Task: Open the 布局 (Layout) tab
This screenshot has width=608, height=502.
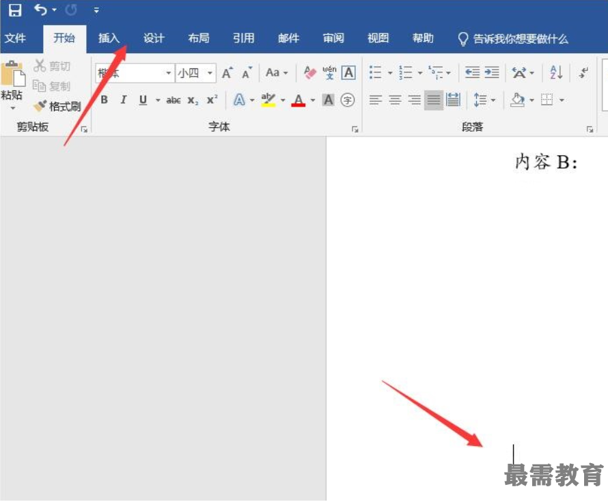Action: pos(199,38)
